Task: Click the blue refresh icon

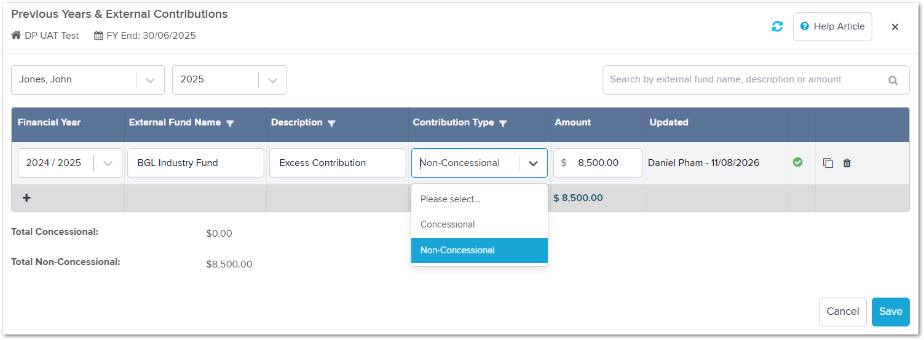Action: (777, 26)
